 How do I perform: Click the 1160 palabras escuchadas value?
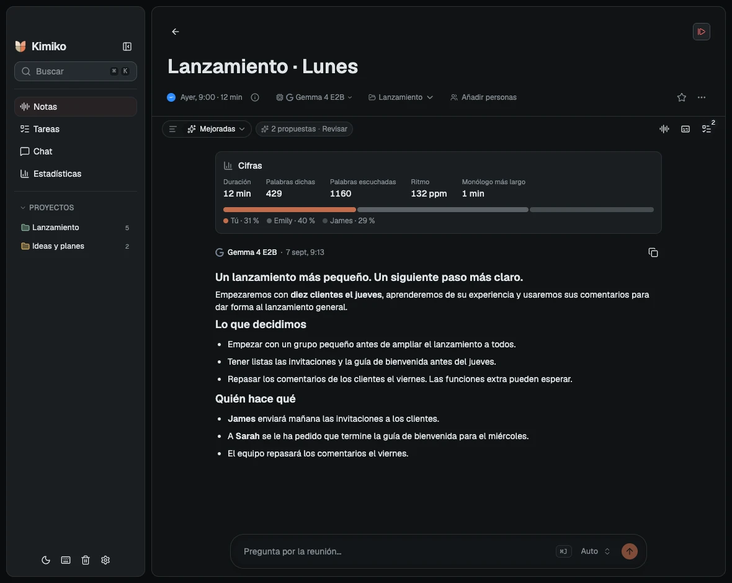click(341, 194)
